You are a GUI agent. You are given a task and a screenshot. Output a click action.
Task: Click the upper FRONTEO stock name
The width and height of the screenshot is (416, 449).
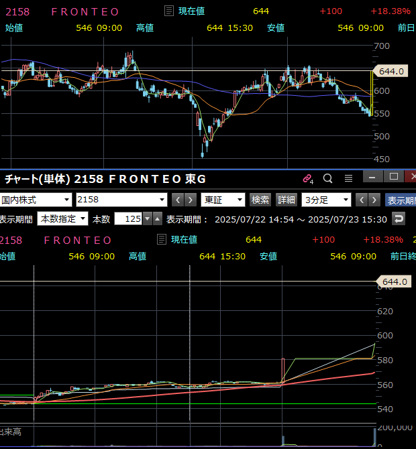pyautogui.click(x=85, y=12)
